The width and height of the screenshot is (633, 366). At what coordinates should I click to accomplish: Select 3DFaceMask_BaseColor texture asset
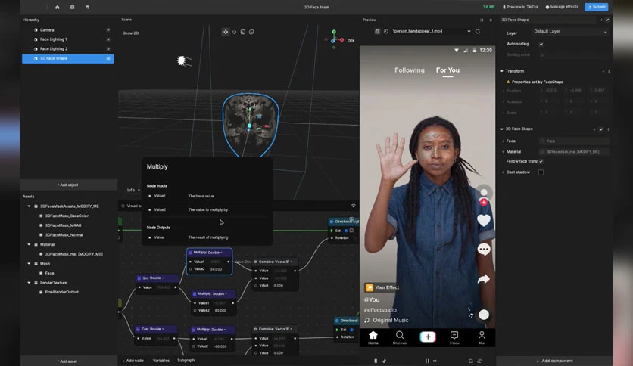(67, 216)
